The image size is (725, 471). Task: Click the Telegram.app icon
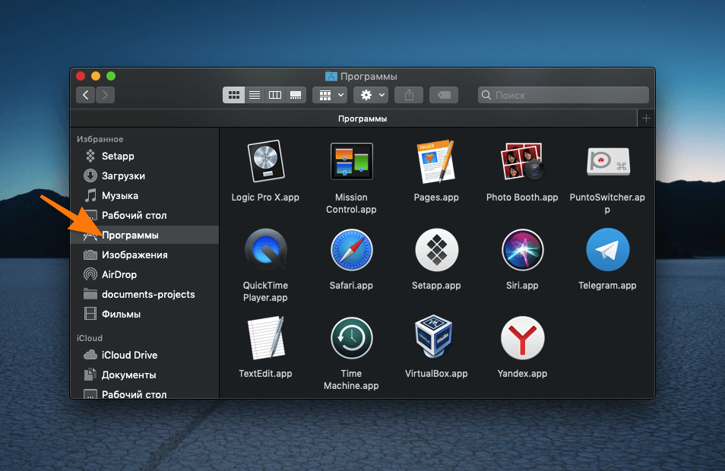click(x=607, y=250)
